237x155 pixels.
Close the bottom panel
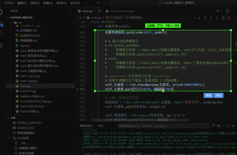pos(233,126)
